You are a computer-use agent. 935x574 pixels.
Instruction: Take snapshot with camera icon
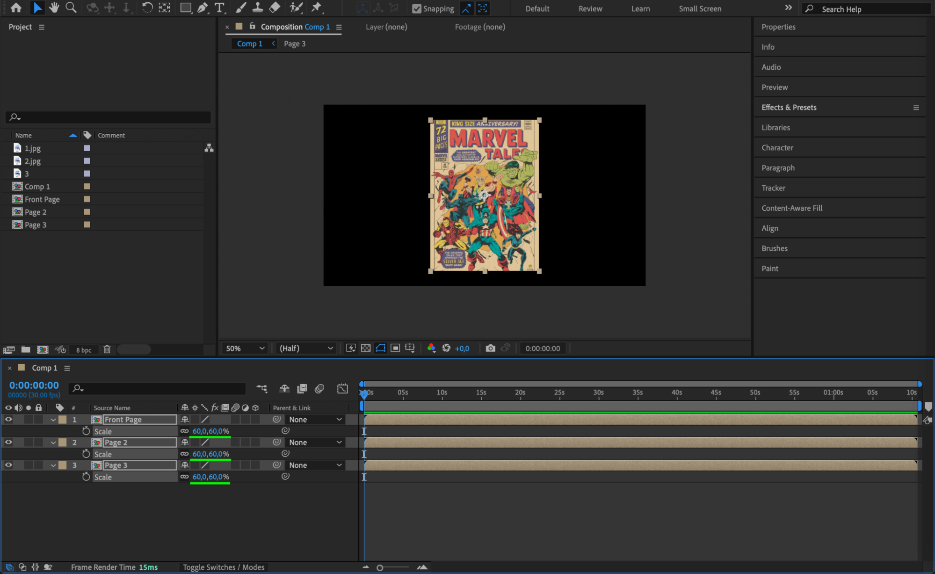point(490,348)
